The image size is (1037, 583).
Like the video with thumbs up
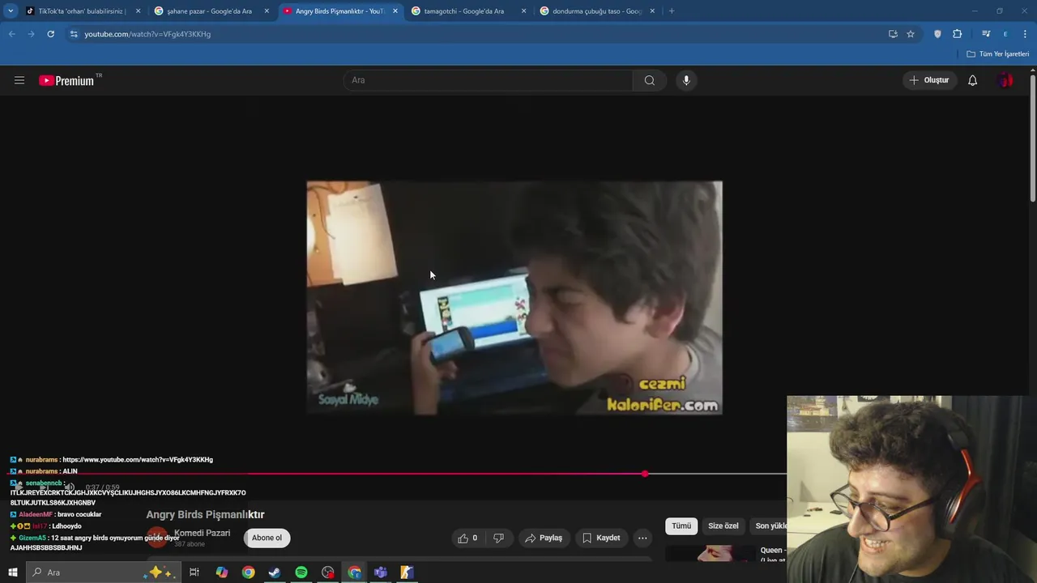pyautogui.click(x=467, y=538)
